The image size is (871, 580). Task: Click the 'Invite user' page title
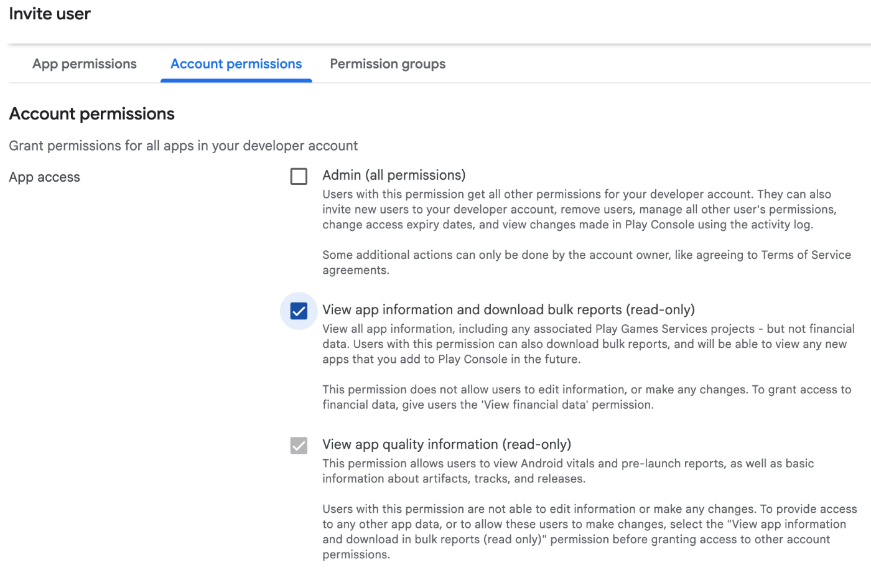(50, 14)
